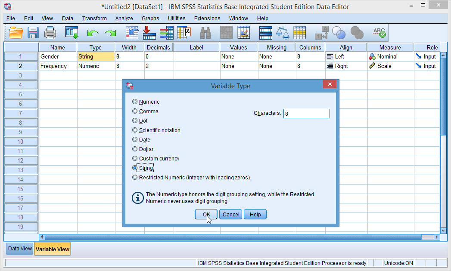Click the Help button in dialog
The width and height of the screenshot is (451, 271).
click(255, 214)
